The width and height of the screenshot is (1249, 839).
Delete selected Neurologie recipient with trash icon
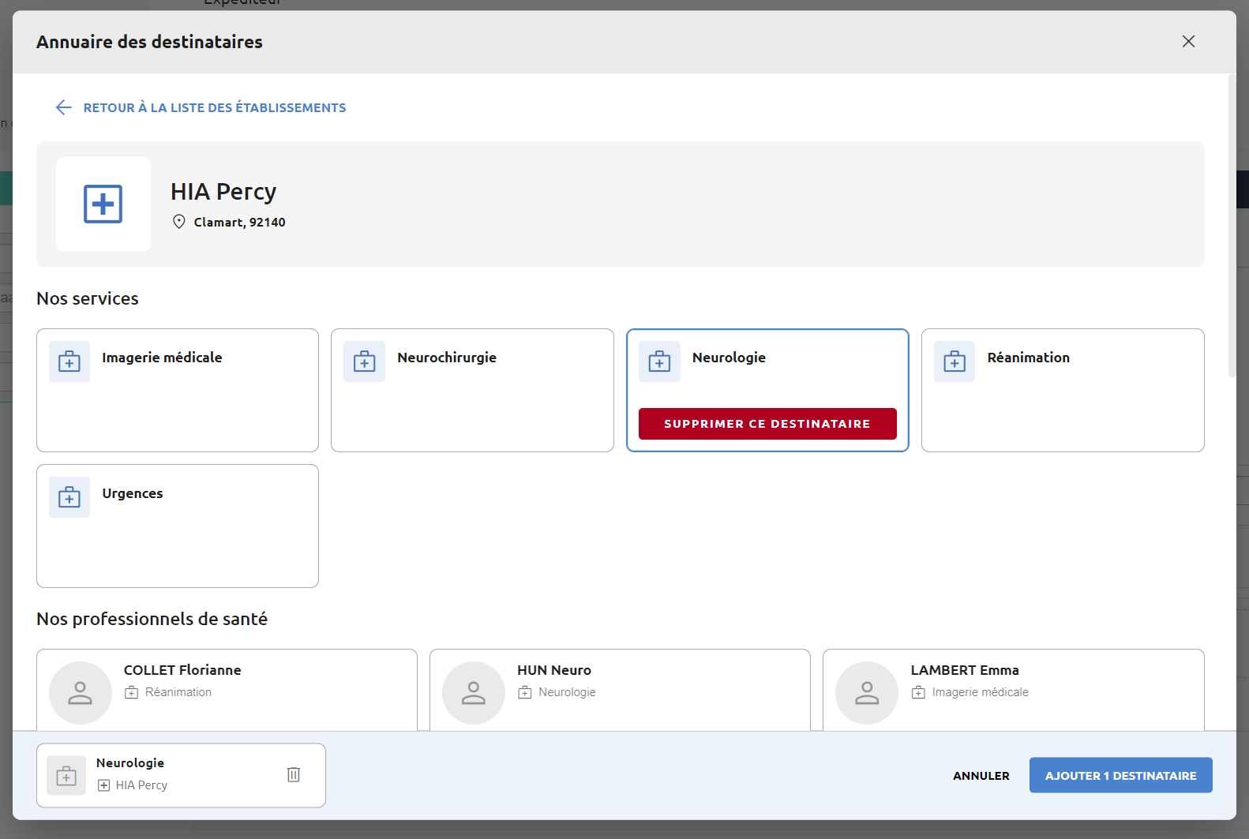[x=294, y=774]
